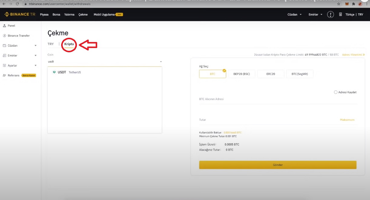
Task: Open Çekme in the top menu
Action: coord(83,15)
